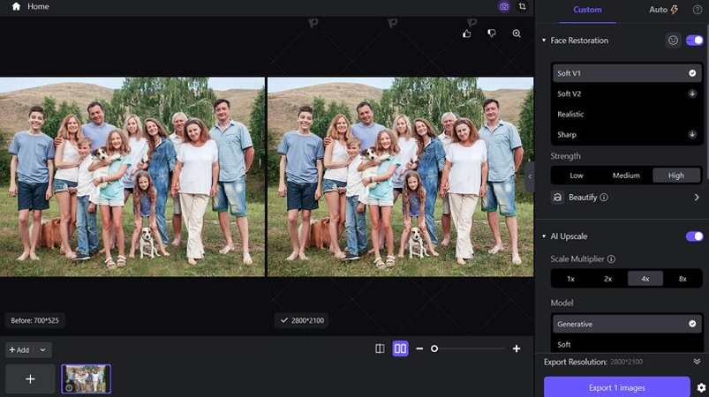Select family photo thumbnail
Screen dimensions: 709x397
pyautogui.click(x=86, y=378)
